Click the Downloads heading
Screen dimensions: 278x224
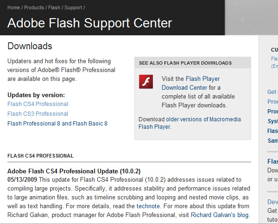click(30, 46)
